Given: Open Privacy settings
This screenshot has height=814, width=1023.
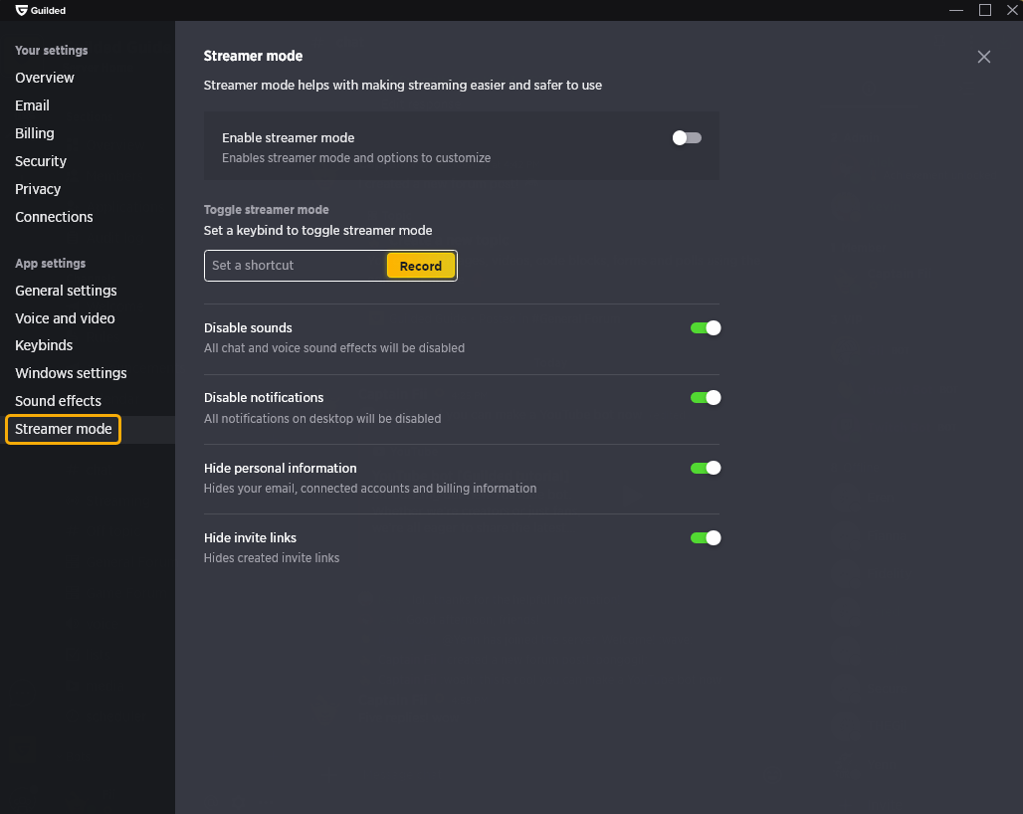Looking at the screenshot, I should pyautogui.click(x=38, y=189).
